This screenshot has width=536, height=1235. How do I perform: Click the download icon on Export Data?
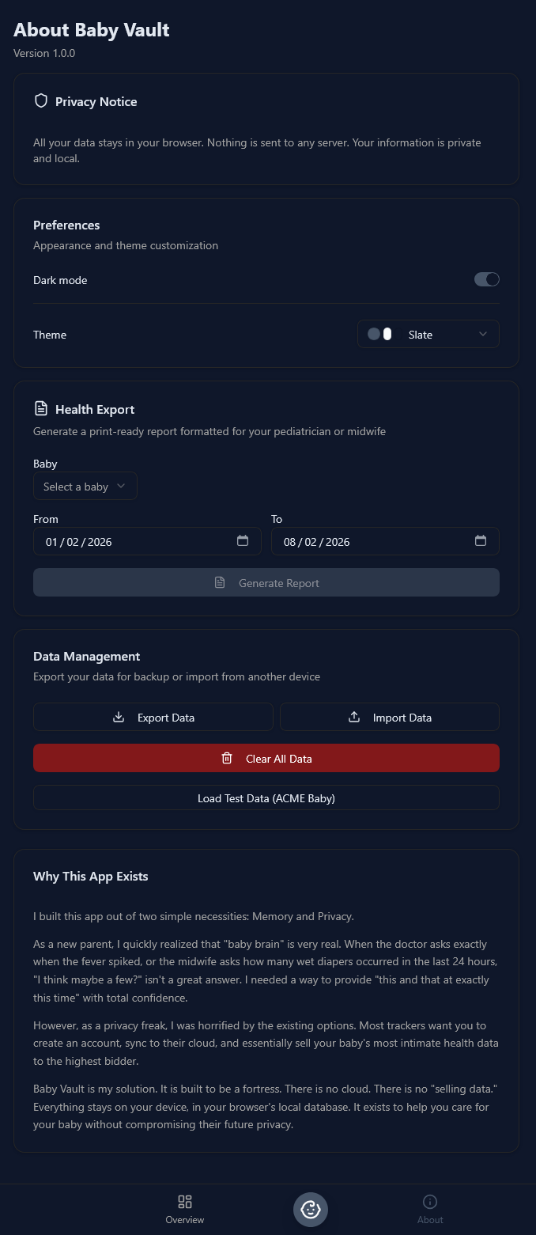point(118,717)
